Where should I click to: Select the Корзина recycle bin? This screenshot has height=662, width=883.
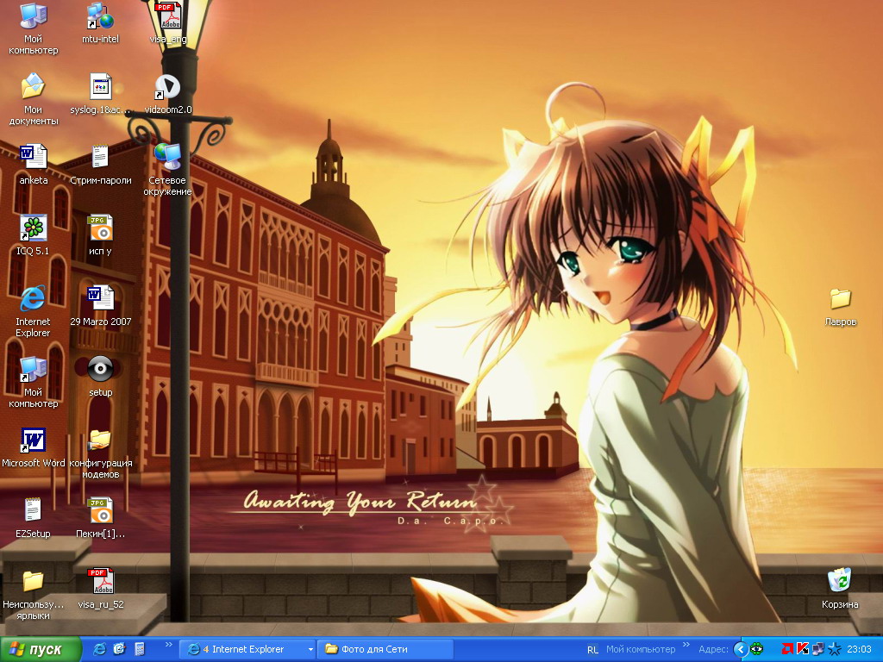tap(840, 589)
